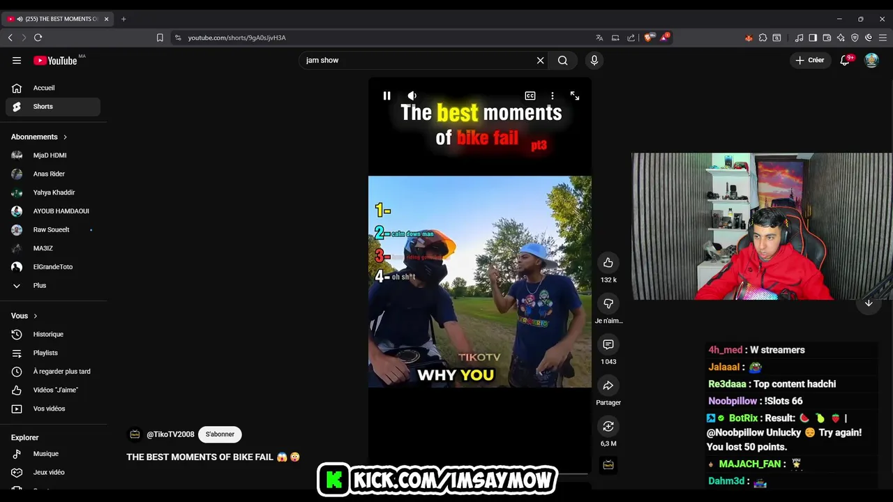
Task: Open the Remix button showing 6,3 M
Action: [x=608, y=426]
